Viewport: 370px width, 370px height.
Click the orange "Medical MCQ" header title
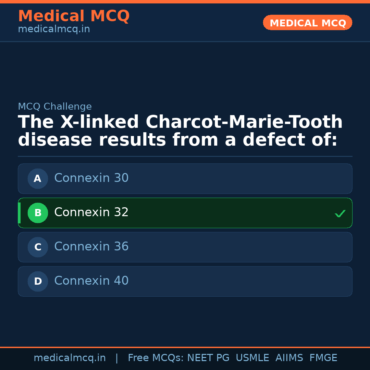tap(74, 16)
